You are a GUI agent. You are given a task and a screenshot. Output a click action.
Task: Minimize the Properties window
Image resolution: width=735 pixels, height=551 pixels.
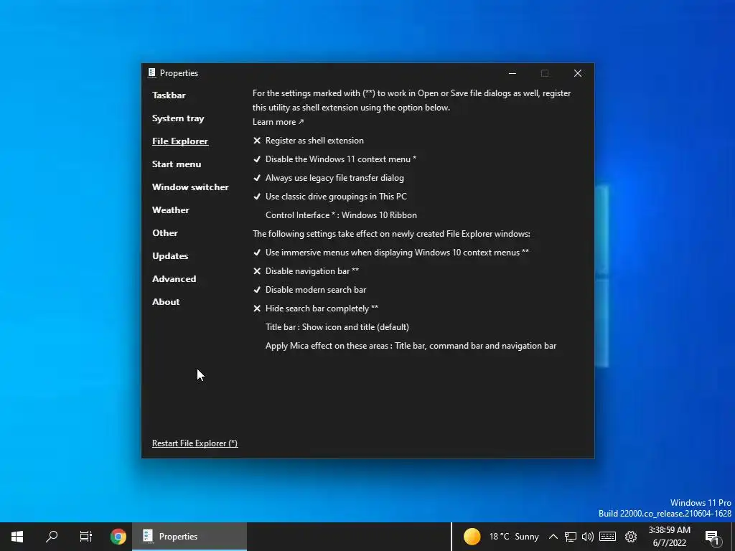(x=512, y=73)
